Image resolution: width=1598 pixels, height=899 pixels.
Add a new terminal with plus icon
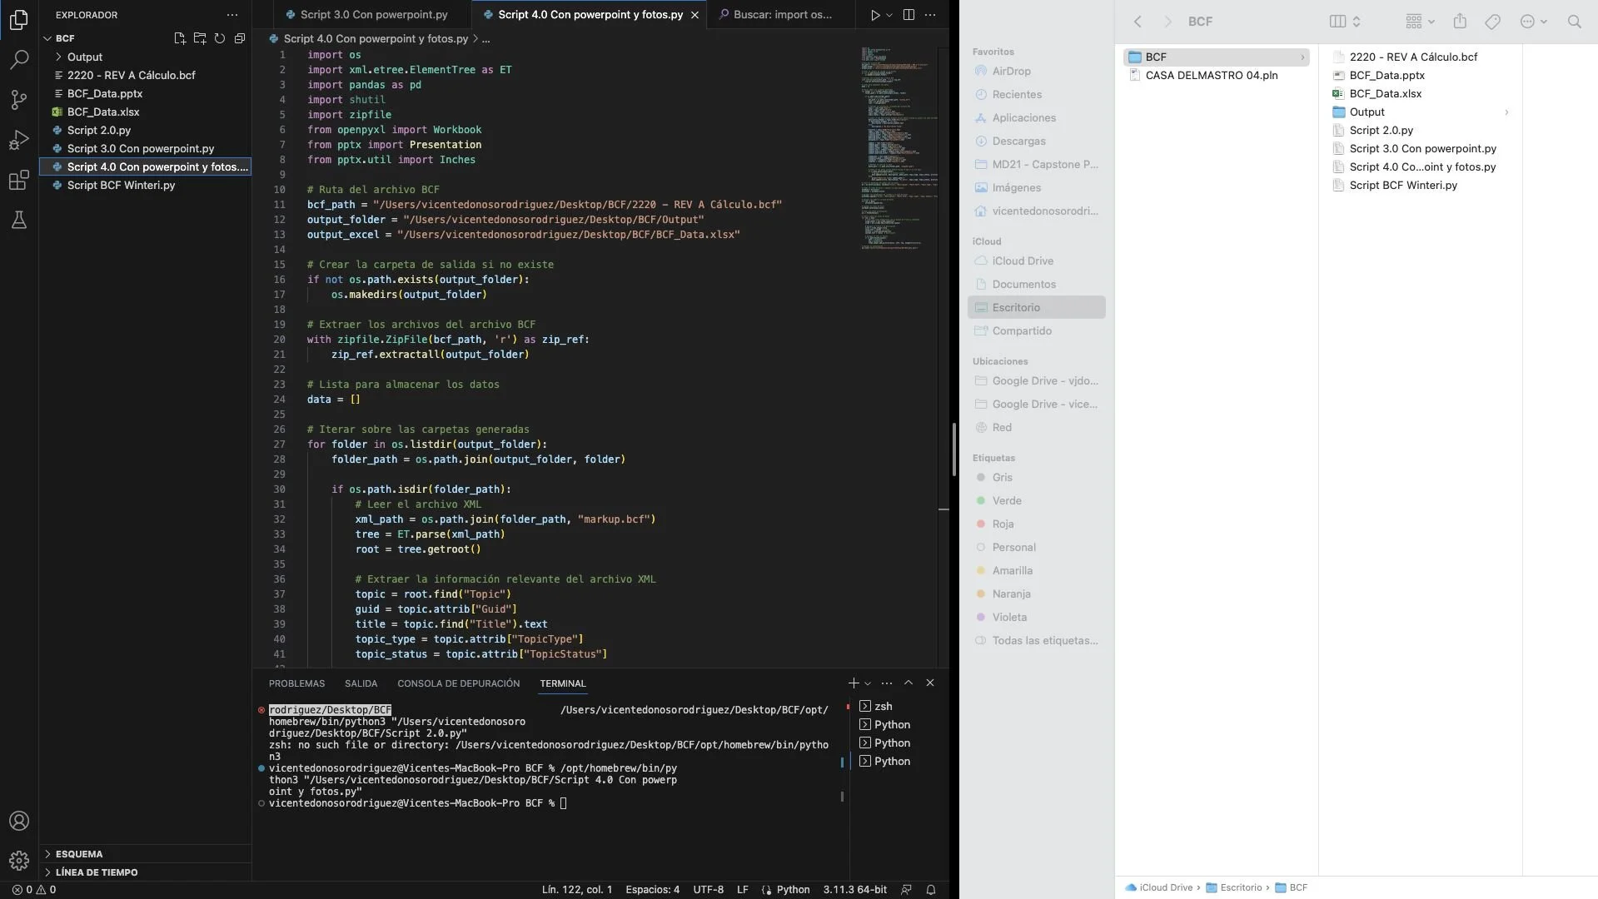854,683
